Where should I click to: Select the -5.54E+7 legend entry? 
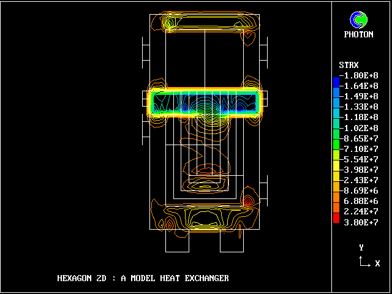360,159
